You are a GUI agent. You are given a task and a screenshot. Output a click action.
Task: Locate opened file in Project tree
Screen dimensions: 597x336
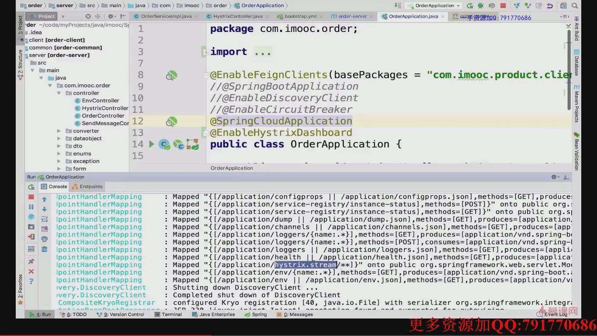[x=88, y=16]
